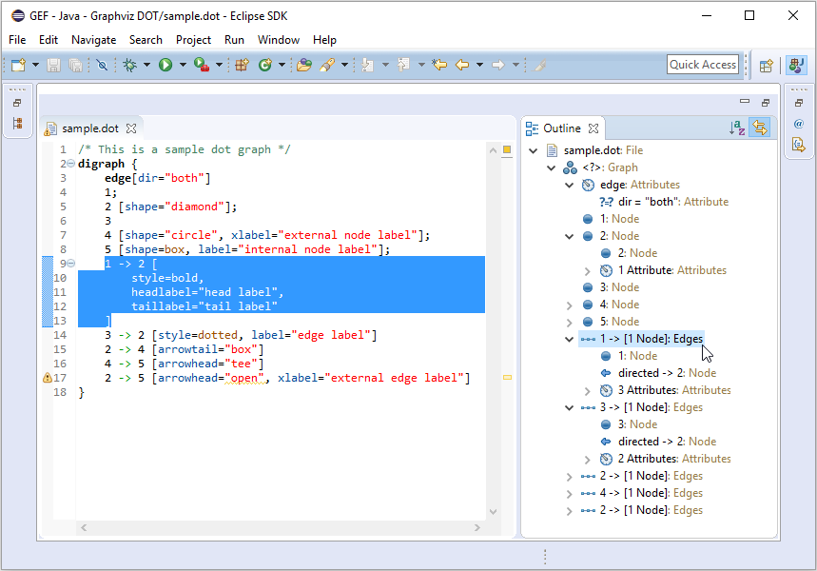This screenshot has height=571, width=817.
Task: Open the External Tools dropdown arrow
Action: click(219, 65)
